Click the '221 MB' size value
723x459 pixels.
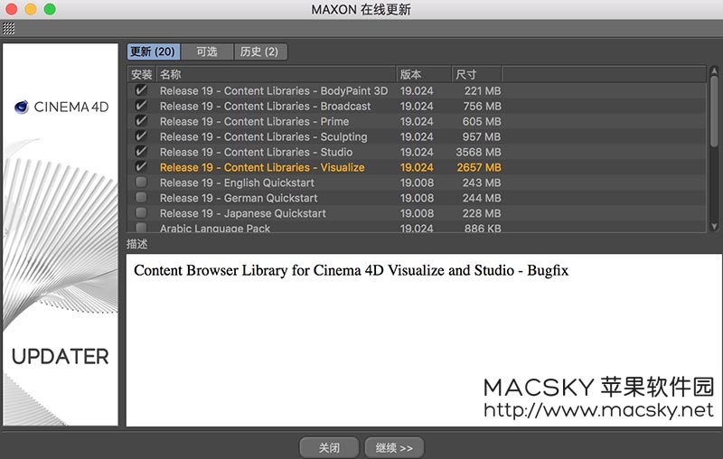[483, 90]
